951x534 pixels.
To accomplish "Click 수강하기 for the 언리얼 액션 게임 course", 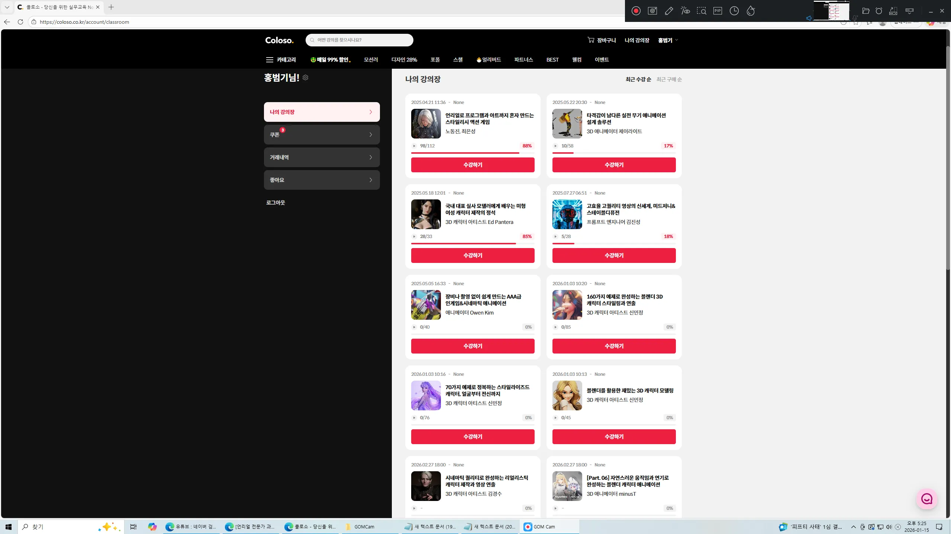I will pos(473,165).
